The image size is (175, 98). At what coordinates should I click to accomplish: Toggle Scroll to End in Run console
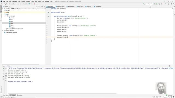point(6,76)
